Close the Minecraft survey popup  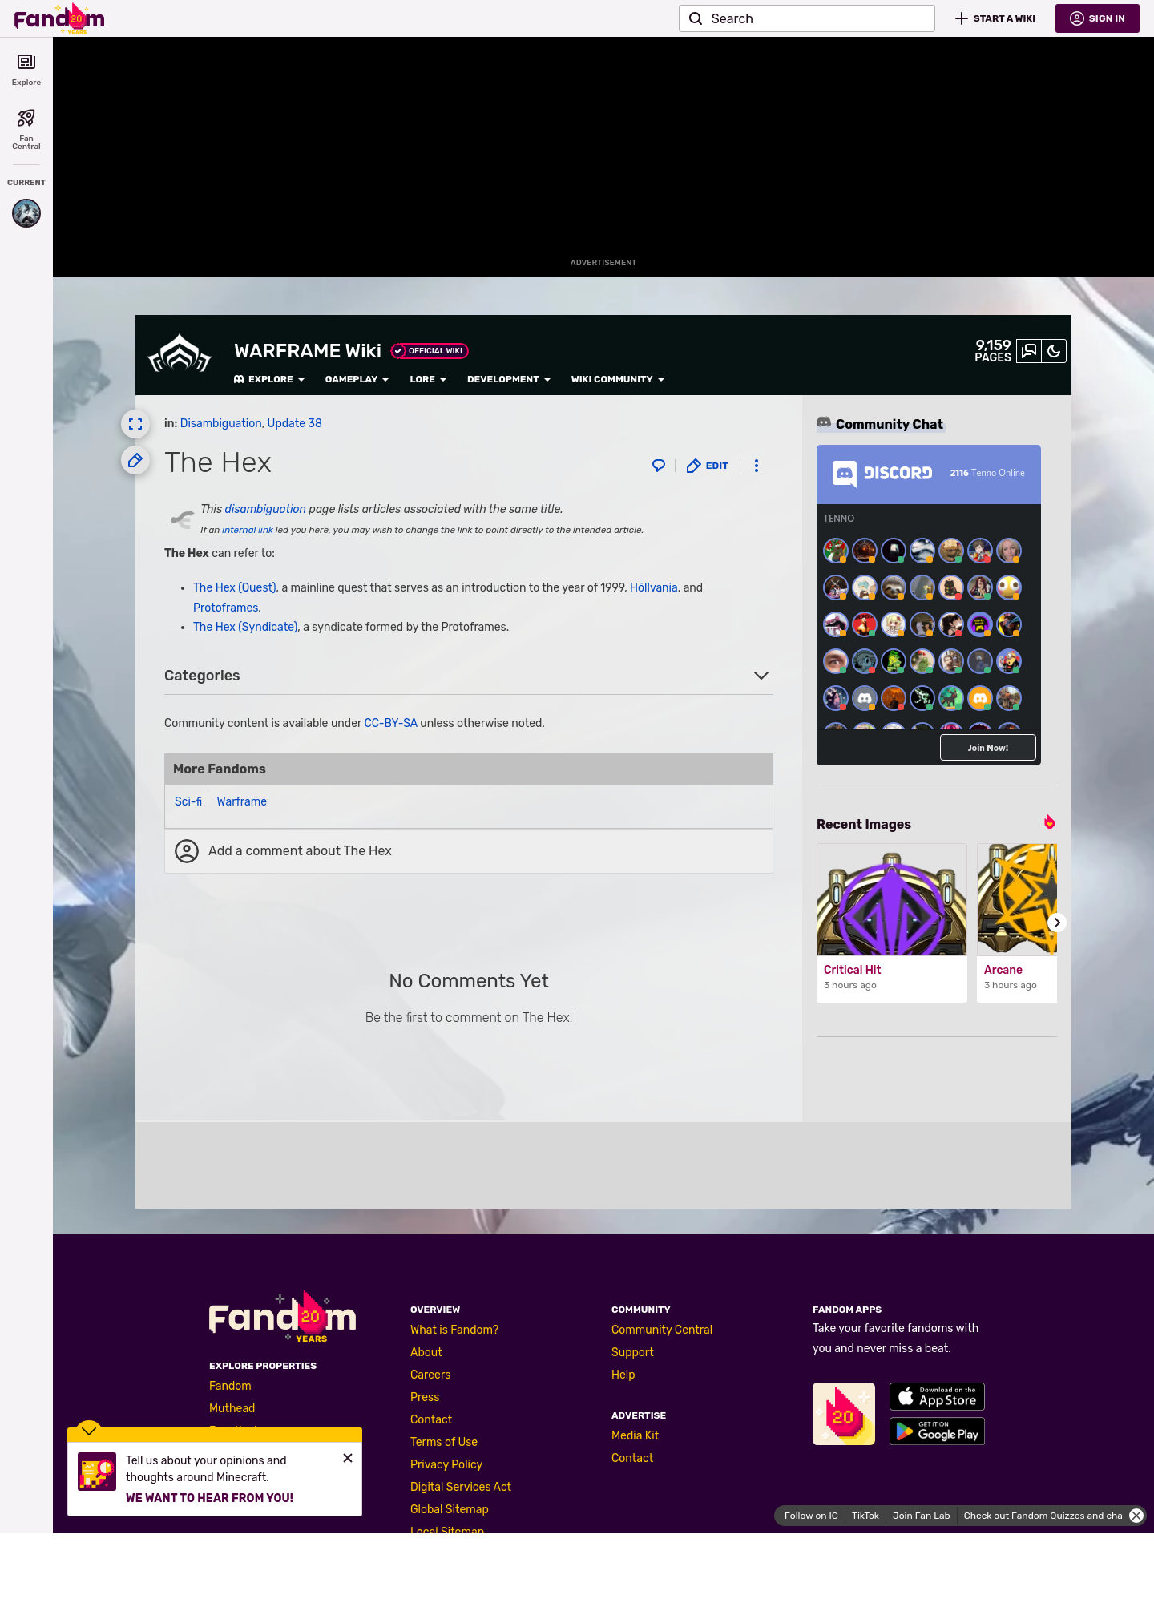[348, 1458]
